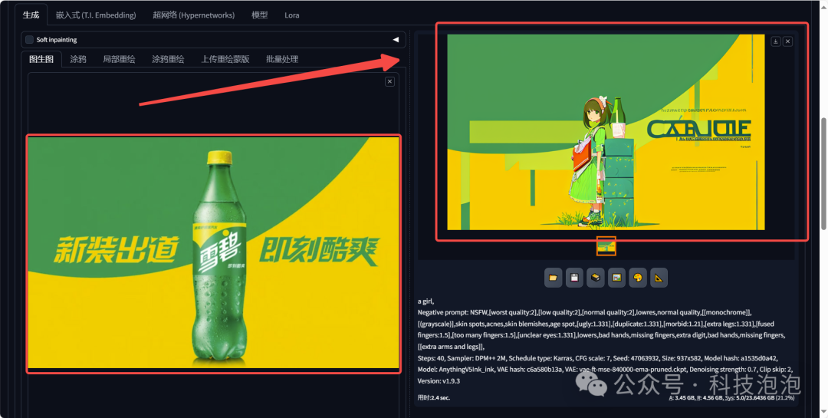Click the 'a girl,' prompt text
Image resolution: width=828 pixels, height=418 pixels.
(x=426, y=301)
